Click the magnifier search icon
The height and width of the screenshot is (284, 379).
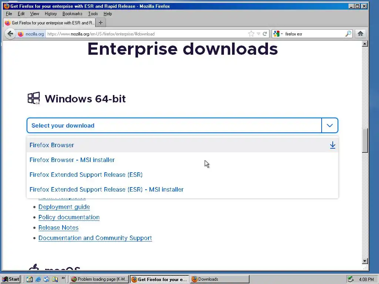click(348, 34)
